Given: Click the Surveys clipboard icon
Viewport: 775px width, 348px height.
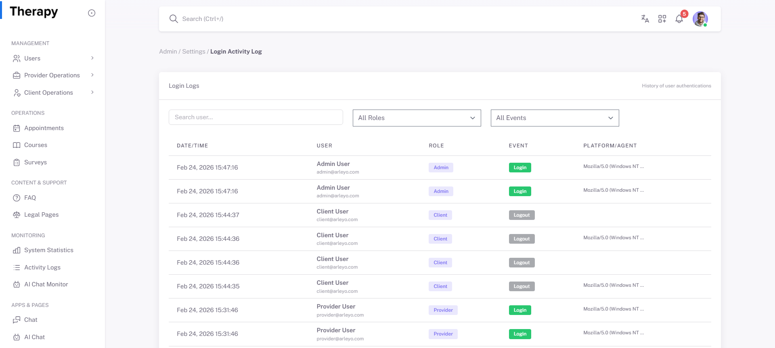Looking at the screenshot, I should [x=17, y=162].
